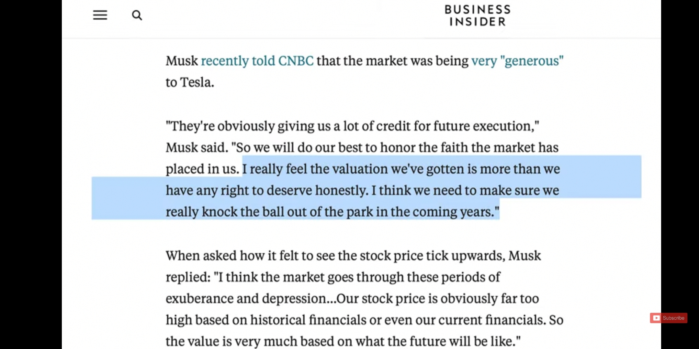The image size is (699, 349).
Task: Open the search magnifier icon
Action: [x=137, y=15]
